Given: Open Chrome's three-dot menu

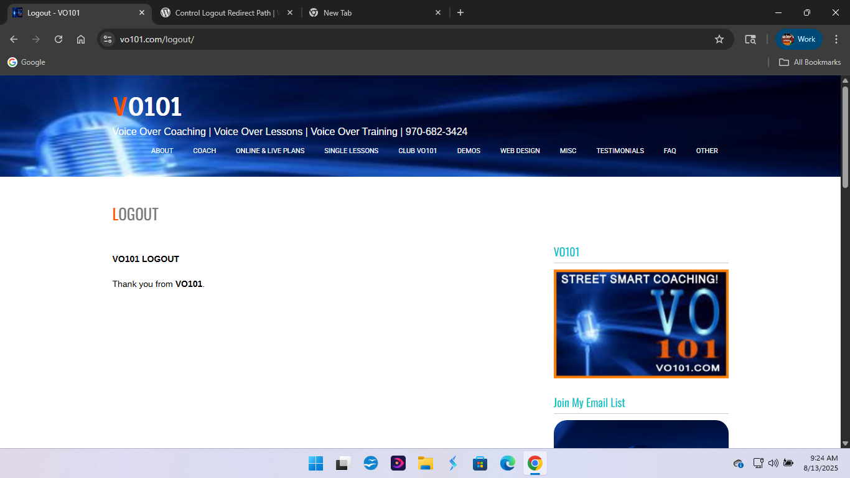Looking at the screenshot, I should pyautogui.click(x=836, y=39).
